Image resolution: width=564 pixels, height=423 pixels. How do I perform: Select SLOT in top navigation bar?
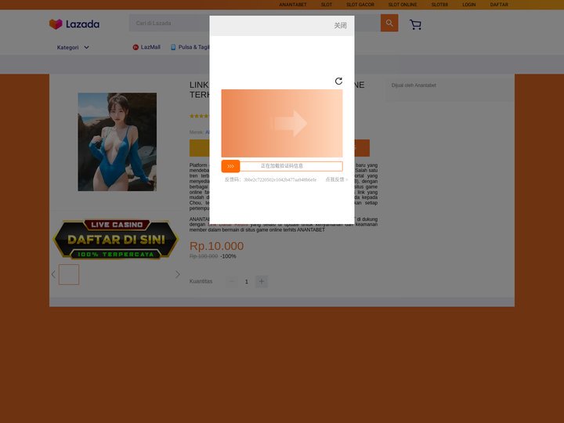(x=327, y=5)
